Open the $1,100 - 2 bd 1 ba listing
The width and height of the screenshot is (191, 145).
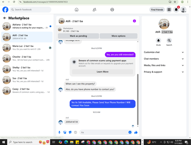click(x=97, y=30)
